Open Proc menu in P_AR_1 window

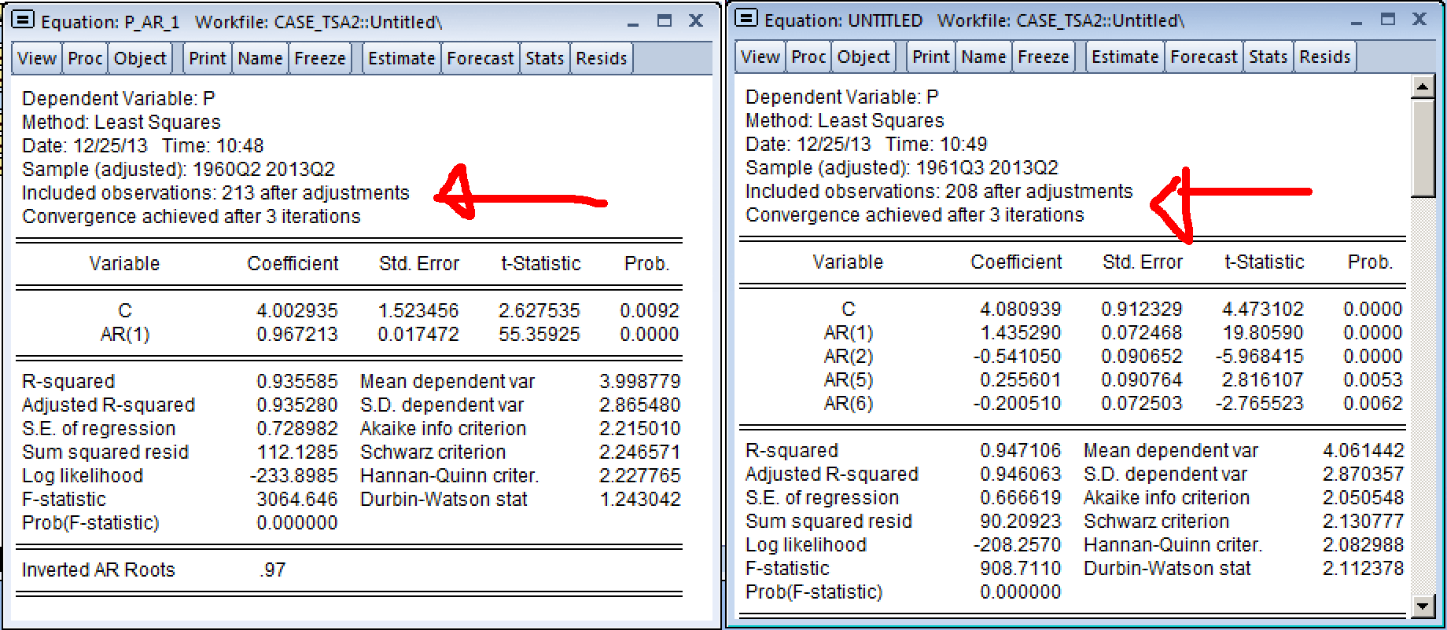(x=85, y=58)
